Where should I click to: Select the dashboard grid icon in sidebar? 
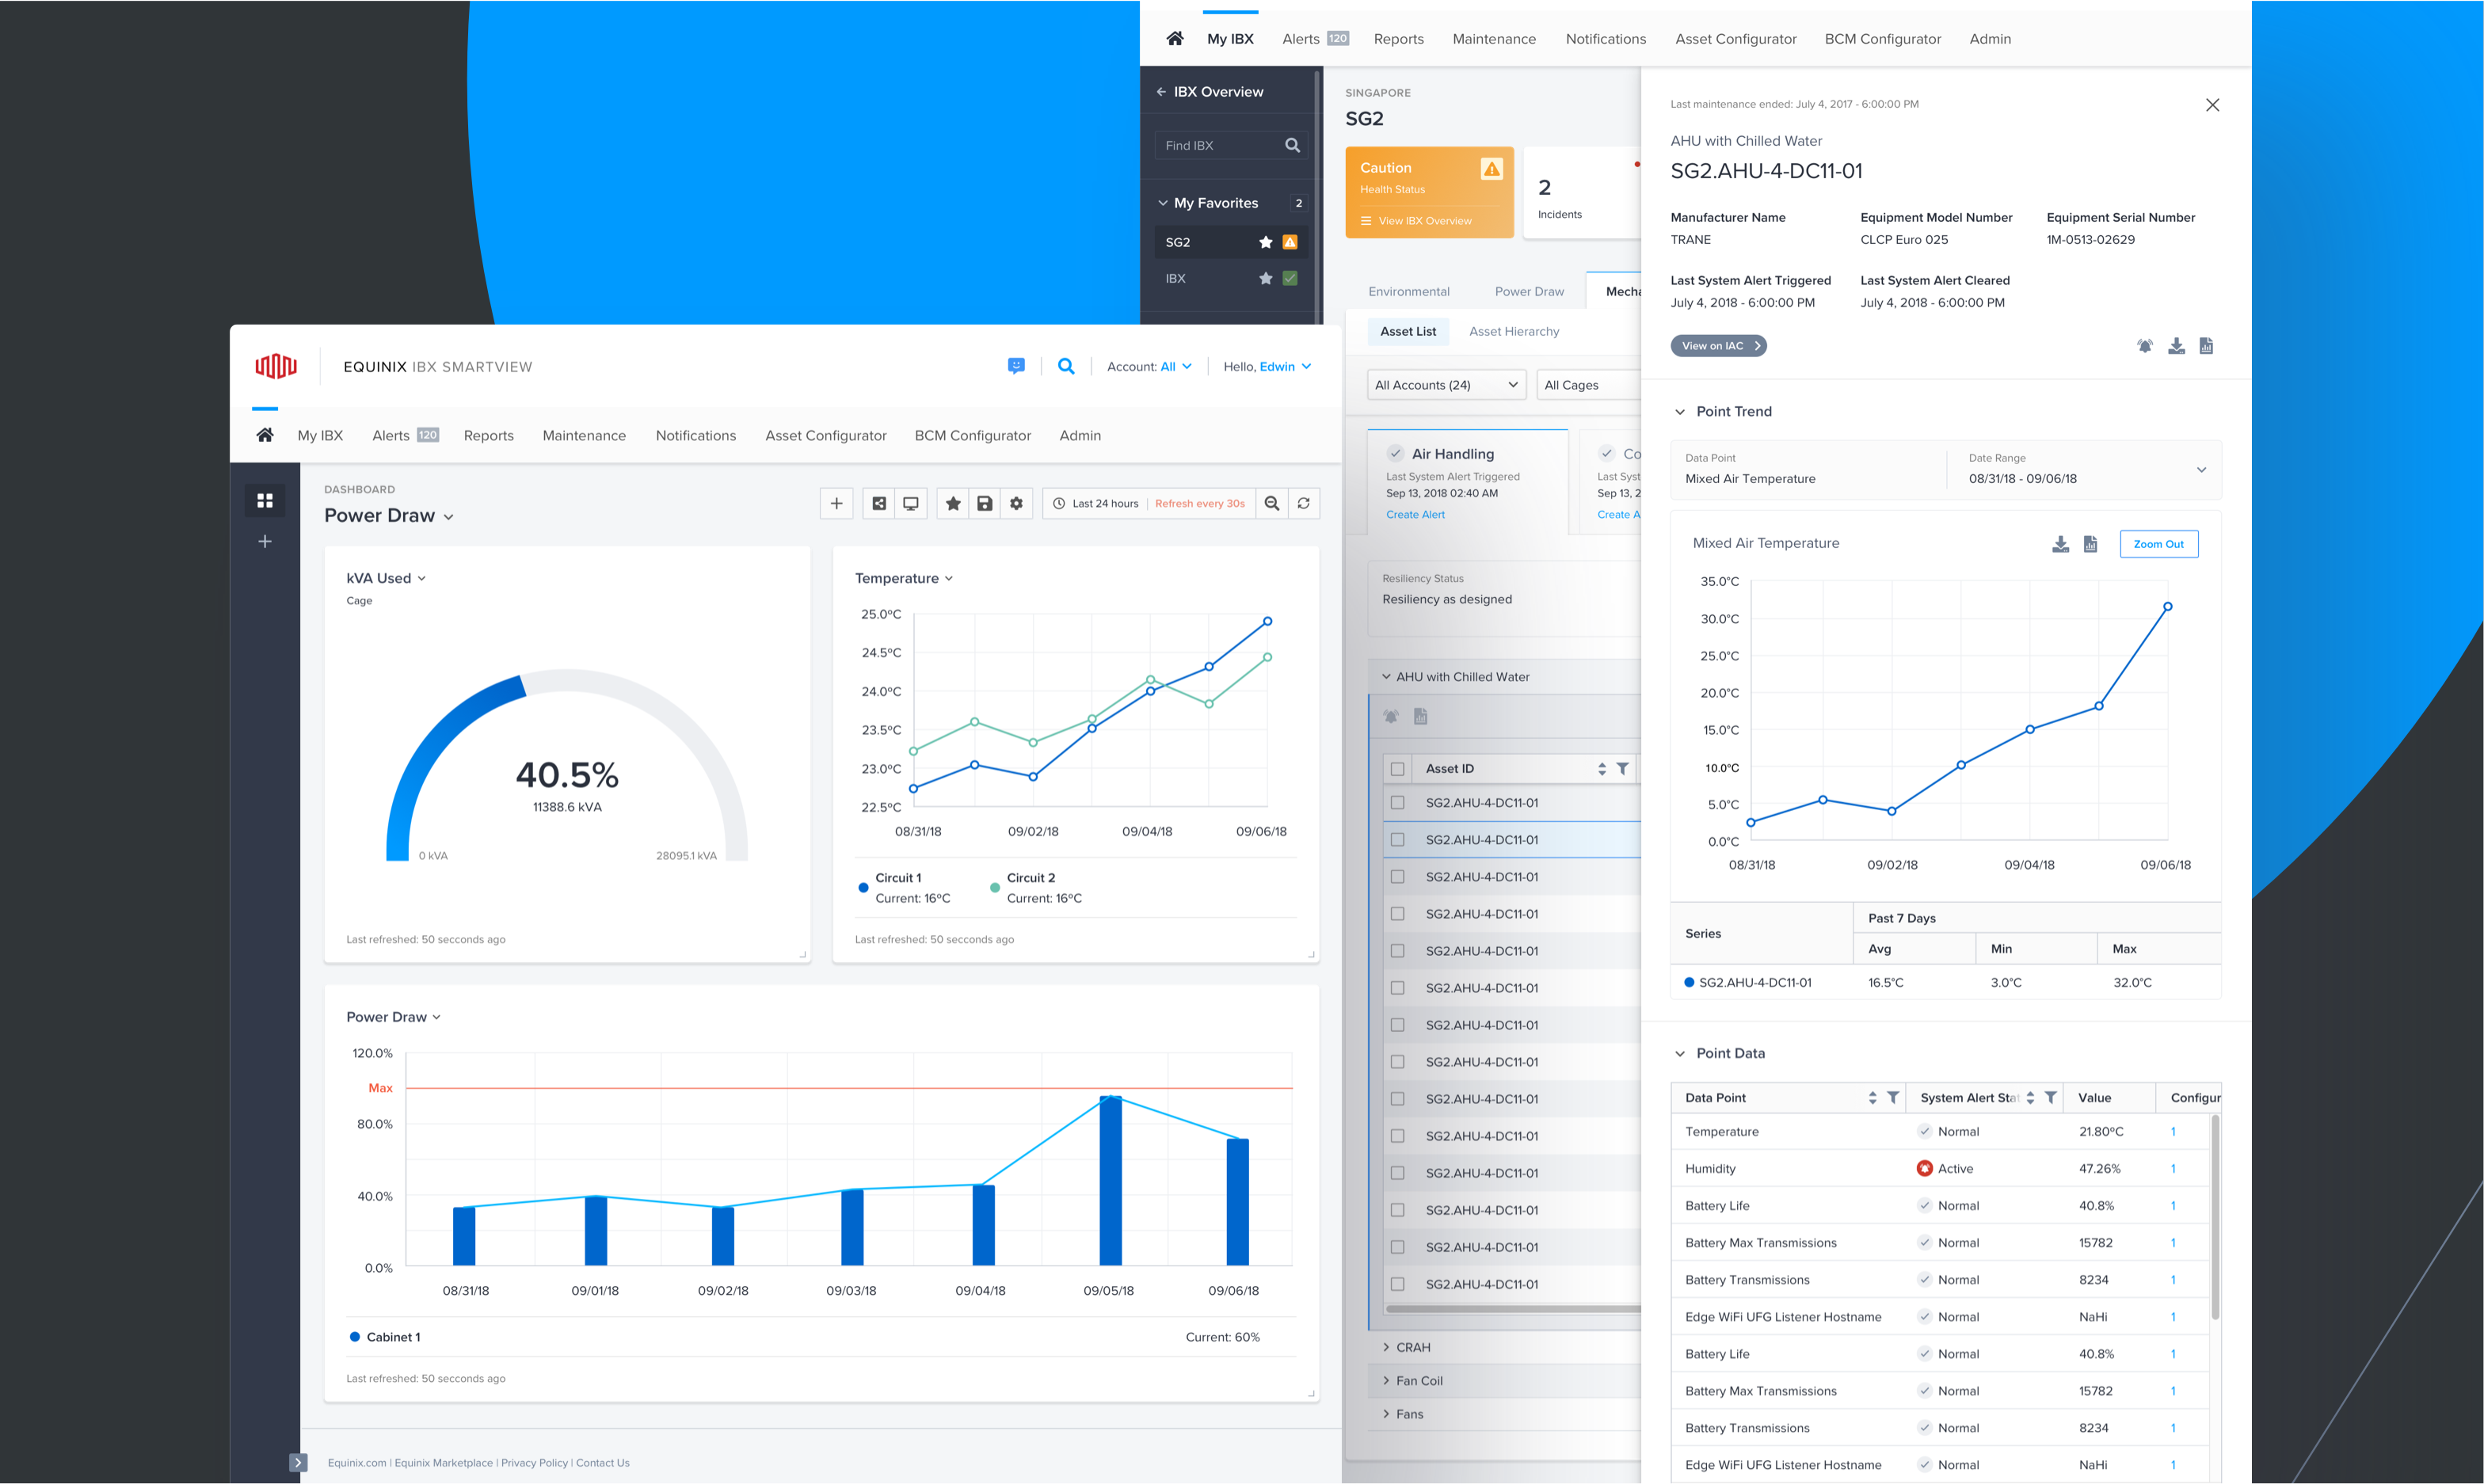[265, 500]
